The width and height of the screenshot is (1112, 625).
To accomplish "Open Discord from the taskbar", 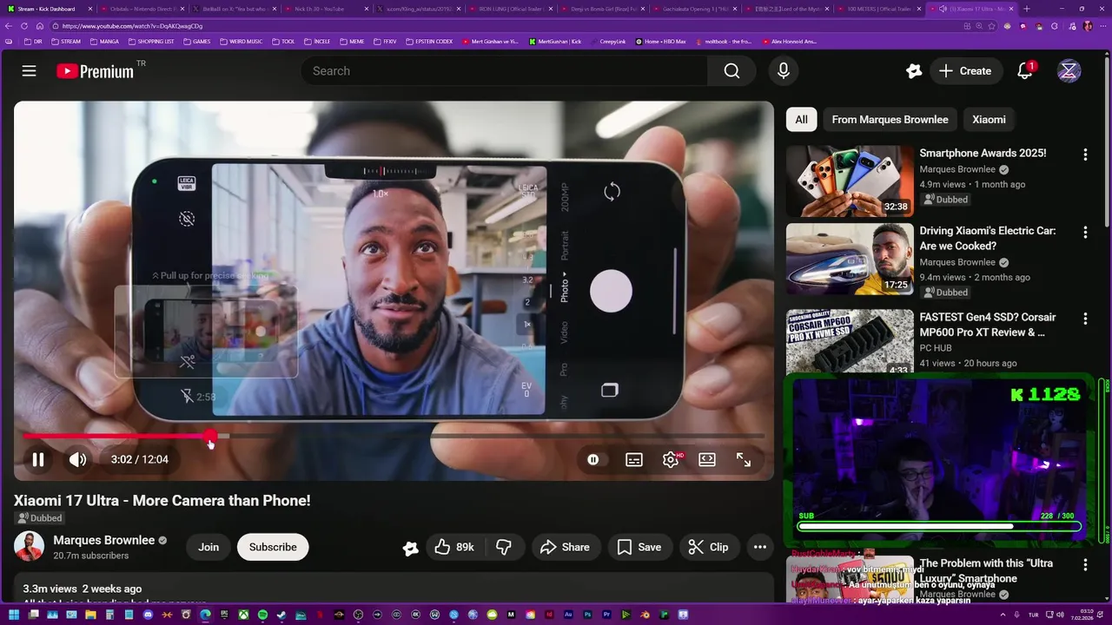I will [148, 615].
